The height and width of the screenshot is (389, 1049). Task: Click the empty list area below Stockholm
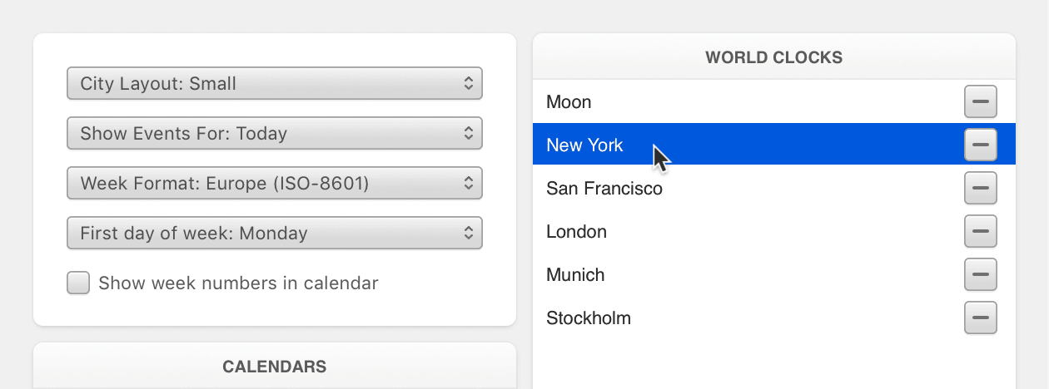(774, 364)
